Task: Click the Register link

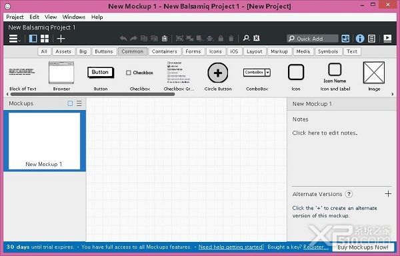Action: tap(315, 247)
